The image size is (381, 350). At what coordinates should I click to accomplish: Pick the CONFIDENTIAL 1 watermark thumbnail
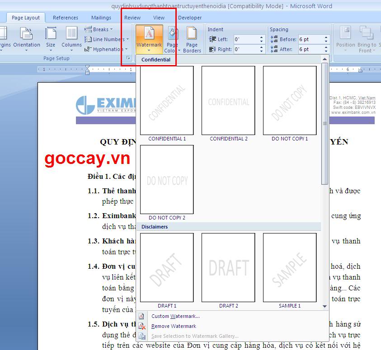[x=167, y=101]
